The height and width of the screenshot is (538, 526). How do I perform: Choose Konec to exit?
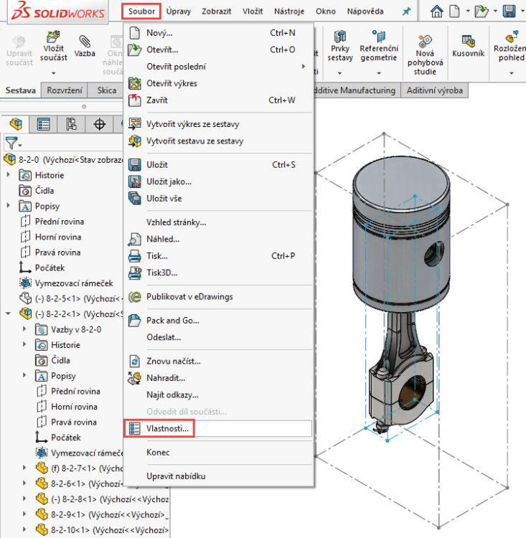point(218,453)
